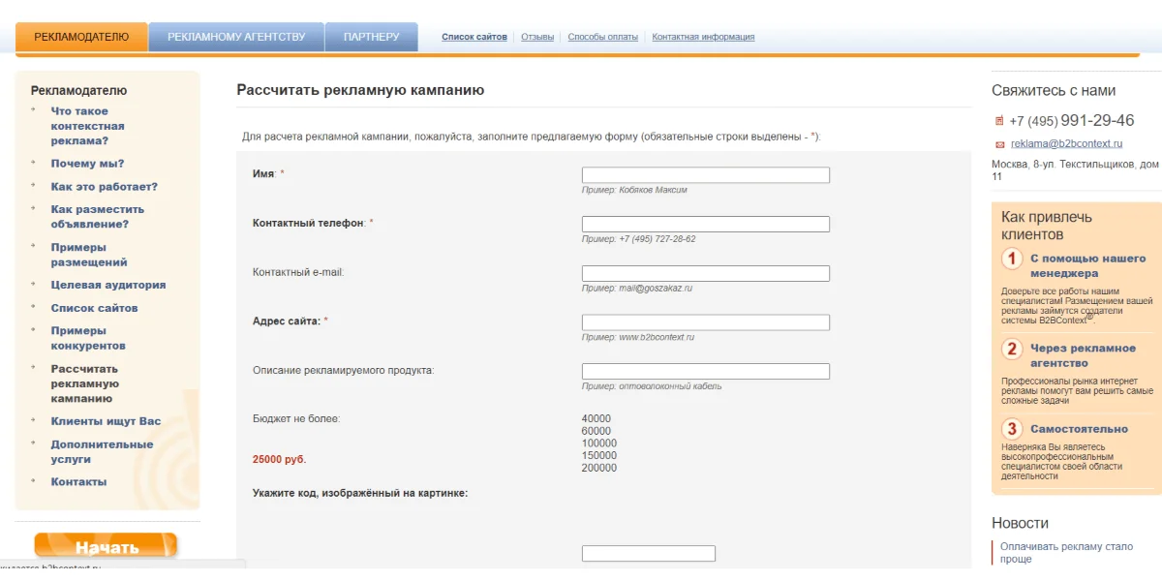The image size is (1162, 581).
Task: Click the envelope icon next to reklama@b2bcontext.ru
Action: tap(1000, 144)
